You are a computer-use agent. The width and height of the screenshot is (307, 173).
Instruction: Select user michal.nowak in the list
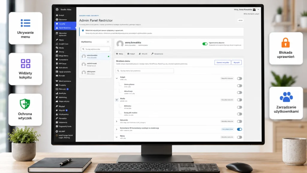95,65
